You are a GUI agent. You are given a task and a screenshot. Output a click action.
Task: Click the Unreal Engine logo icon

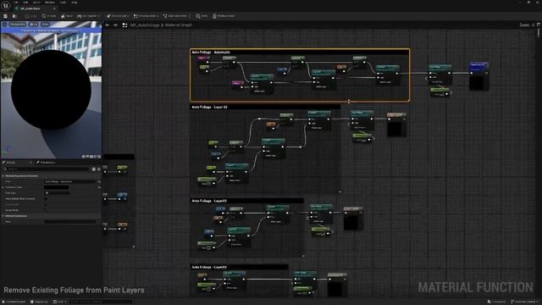coord(6,6)
